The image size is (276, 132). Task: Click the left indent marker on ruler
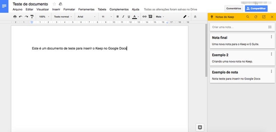(32, 22)
